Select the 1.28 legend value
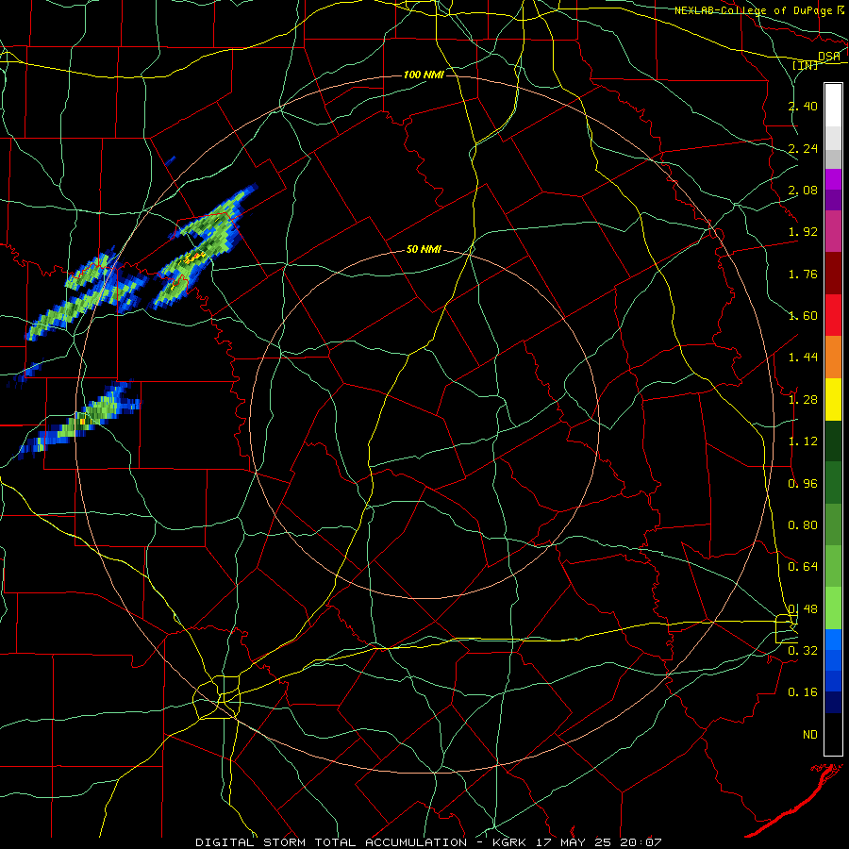 [x=803, y=400]
